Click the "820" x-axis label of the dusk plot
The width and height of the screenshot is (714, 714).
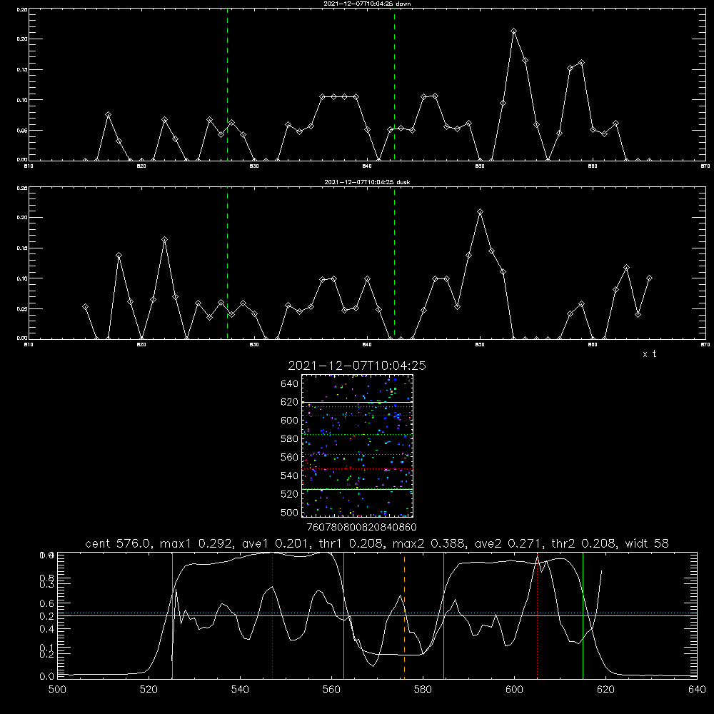coord(141,345)
